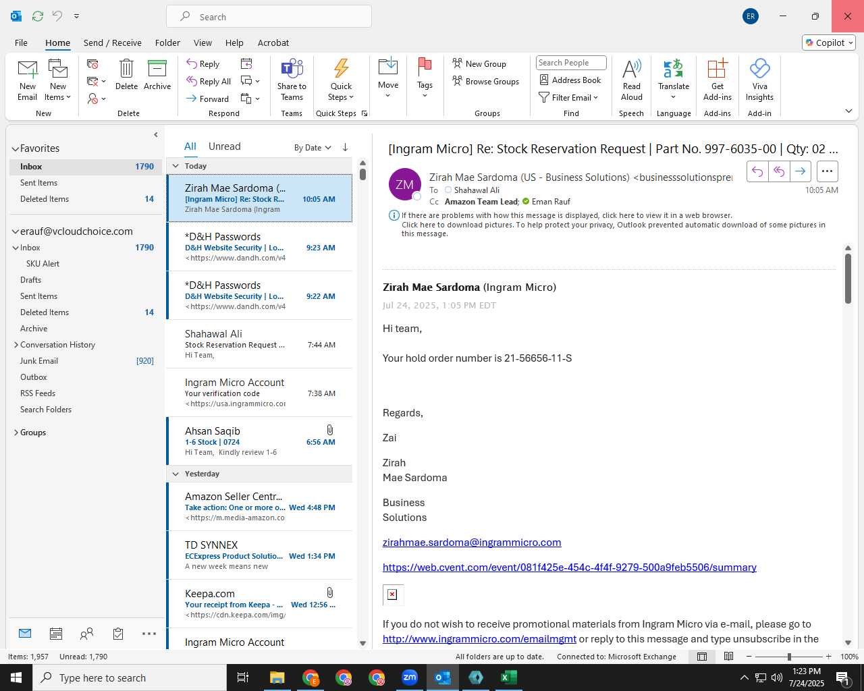Click reply-all arrow in reading pane

778,171
